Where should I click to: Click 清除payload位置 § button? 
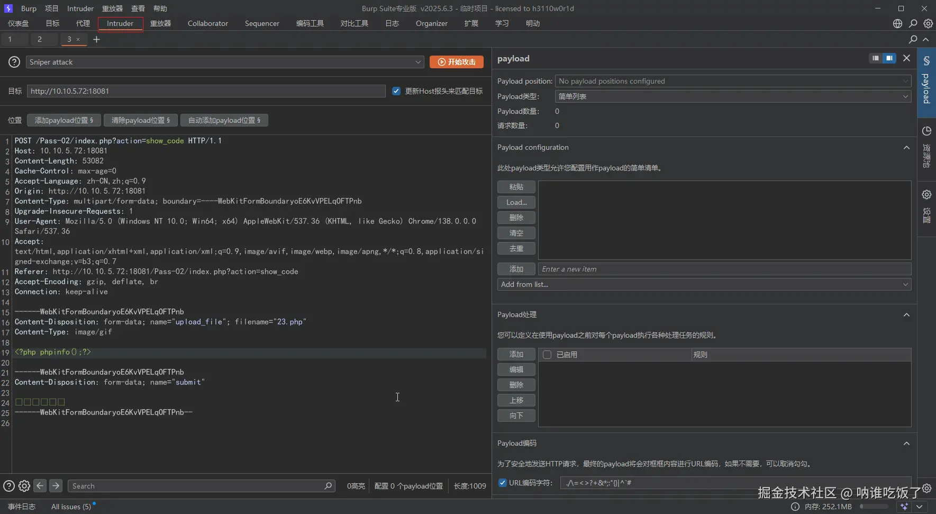[141, 120]
